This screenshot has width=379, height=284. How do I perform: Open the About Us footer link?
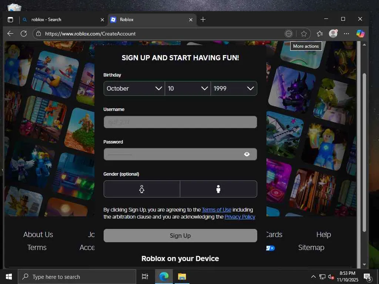click(x=38, y=234)
